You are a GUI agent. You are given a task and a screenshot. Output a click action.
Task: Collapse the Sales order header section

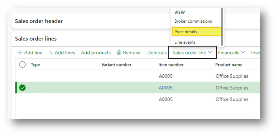tap(39, 21)
